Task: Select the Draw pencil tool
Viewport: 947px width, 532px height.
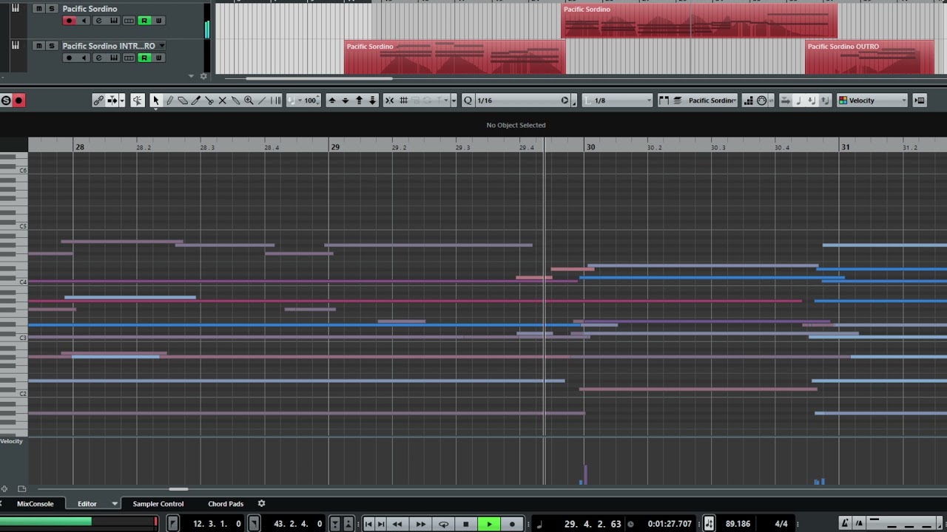Action: pyautogui.click(x=169, y=100)
